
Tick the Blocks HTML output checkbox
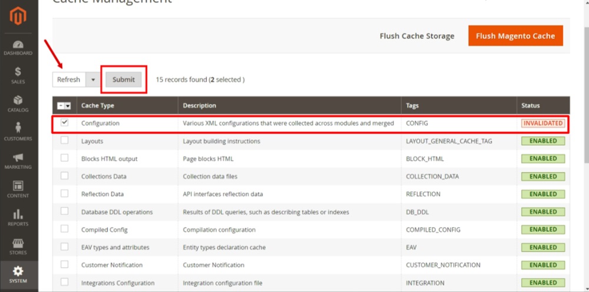click(65, 158)
